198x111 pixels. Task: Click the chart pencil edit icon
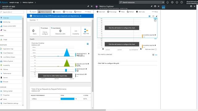(157, 16)
